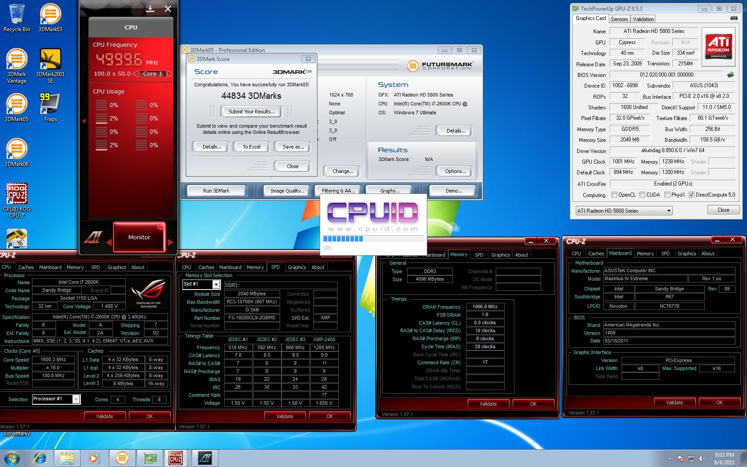
Task: Switch to the Validation tab in GPU-Z
Action: pos(643,19)
